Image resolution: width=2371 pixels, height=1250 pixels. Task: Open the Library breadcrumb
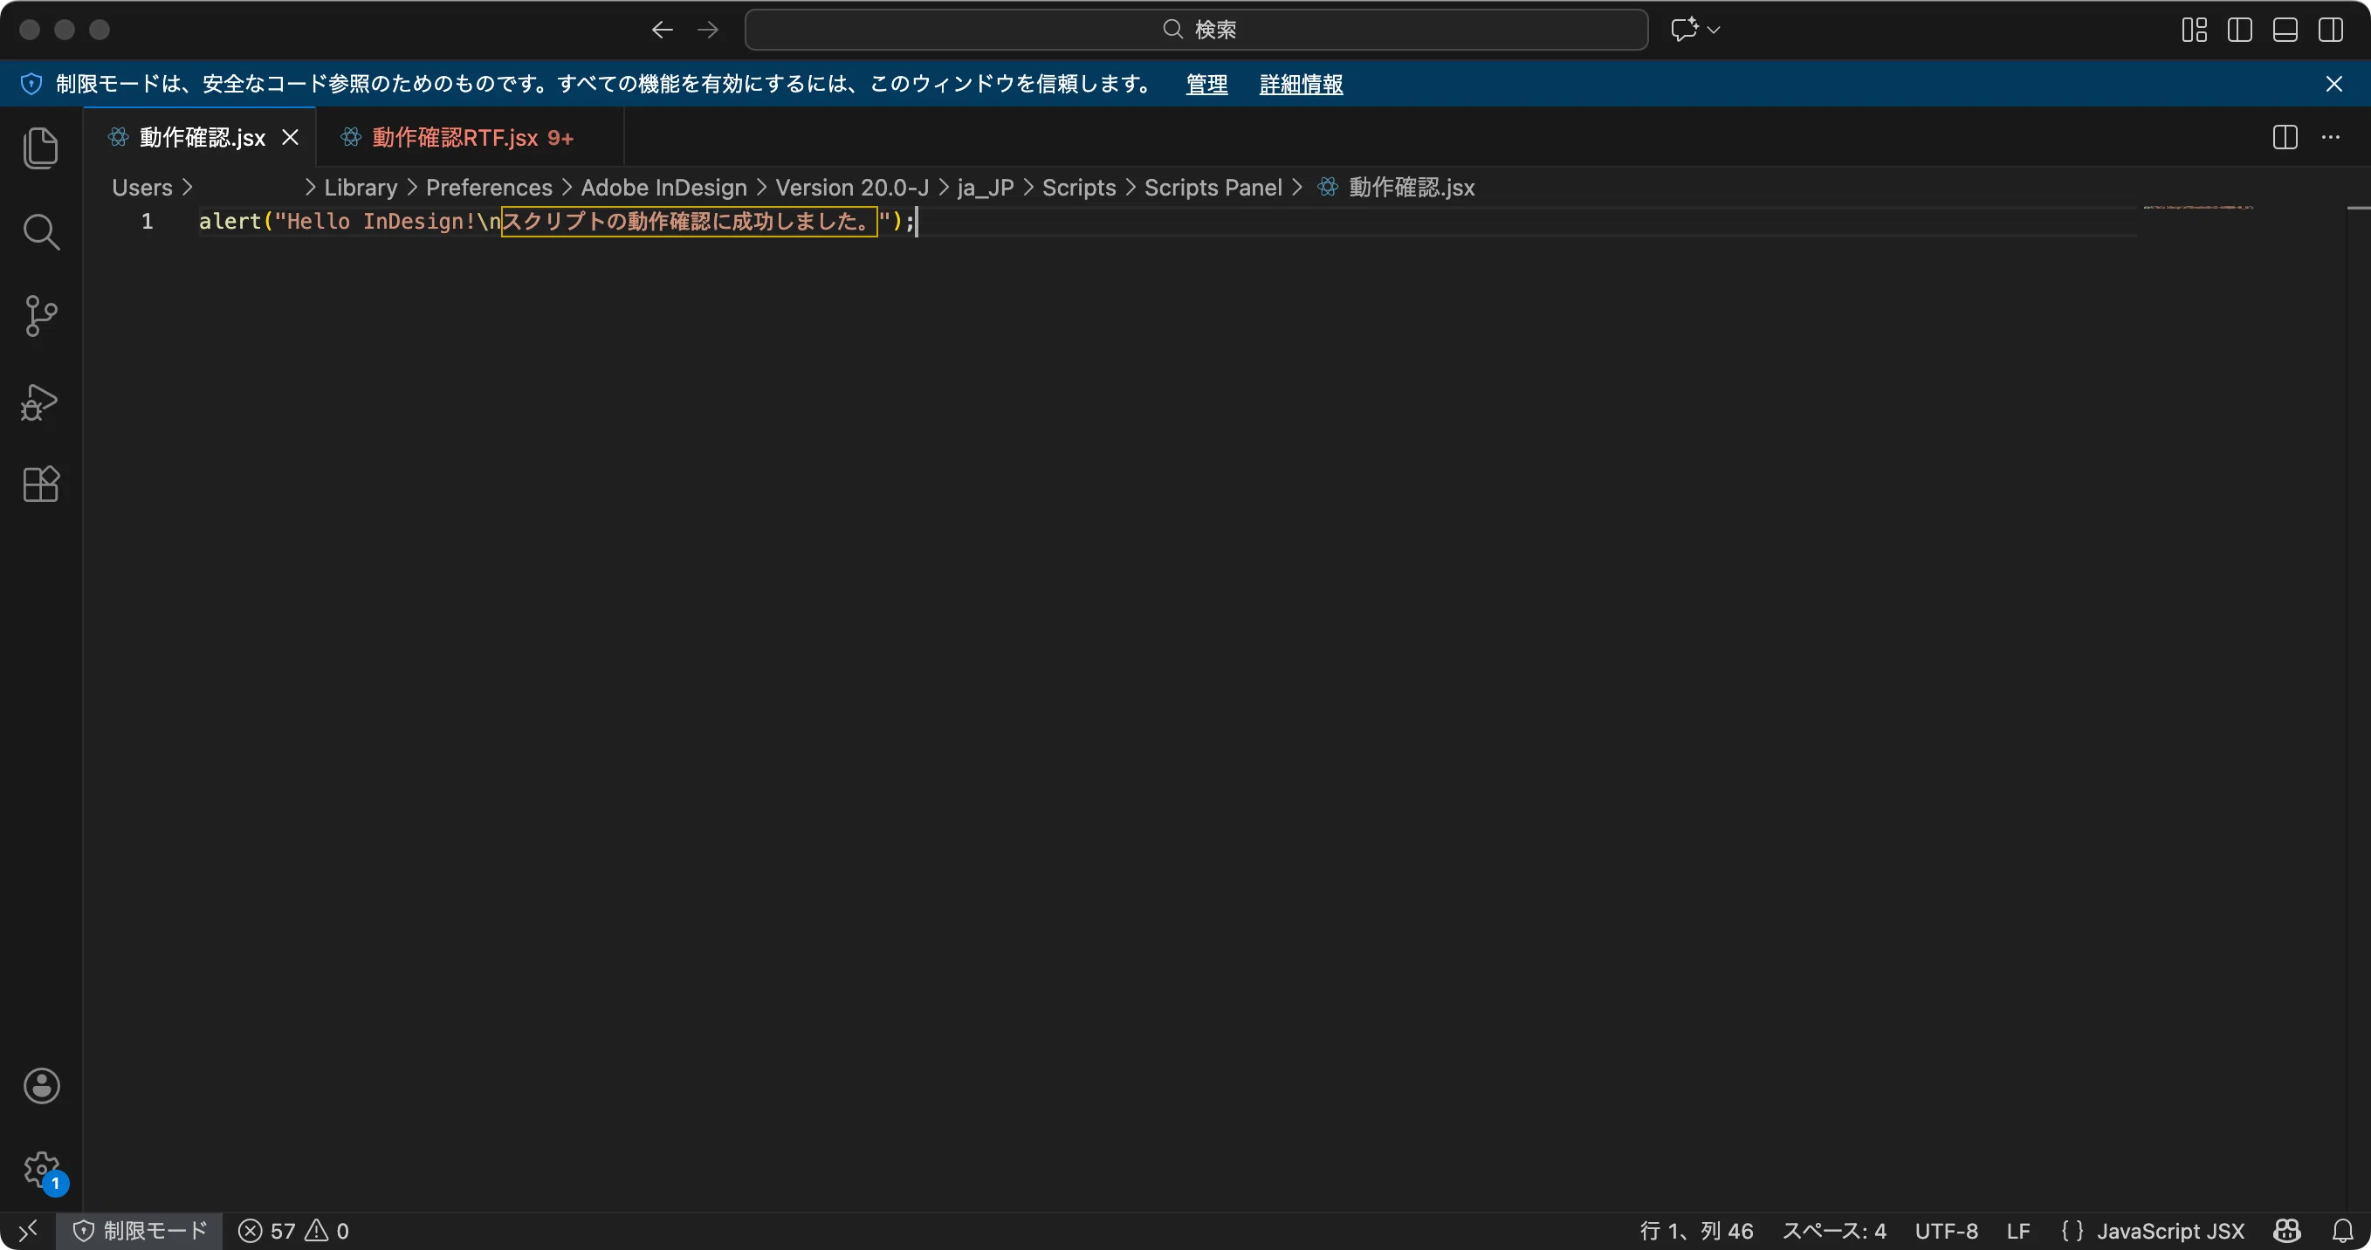click(361, 188)
